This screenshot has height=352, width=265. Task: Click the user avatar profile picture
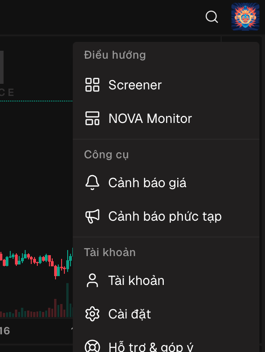[x=245, y=17]
